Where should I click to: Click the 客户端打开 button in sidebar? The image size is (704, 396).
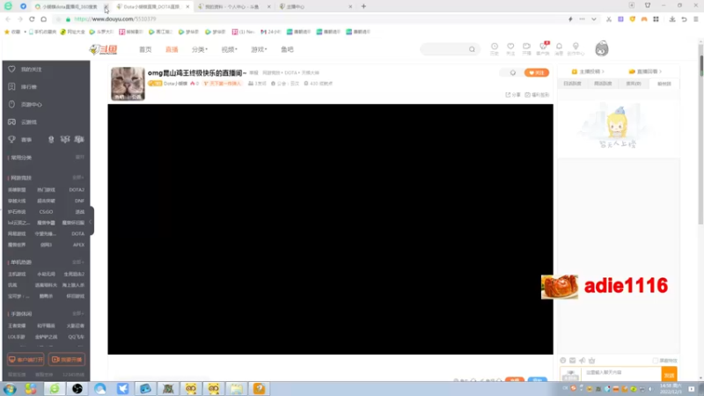[x=26, y=360]
